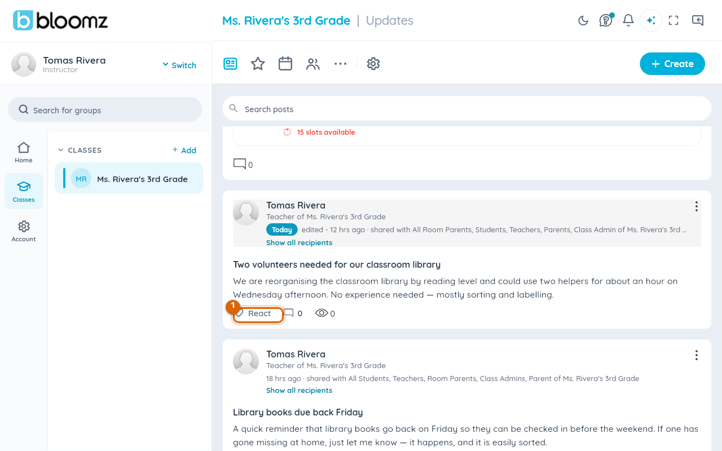The height and width of the screenshot is (451, 722).
Task: Click the '15 slots available' text
Action: [x=326, y=132]
